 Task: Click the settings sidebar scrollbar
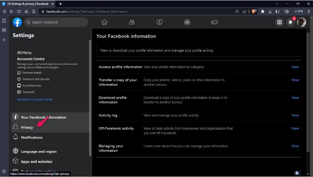(90, 98)
